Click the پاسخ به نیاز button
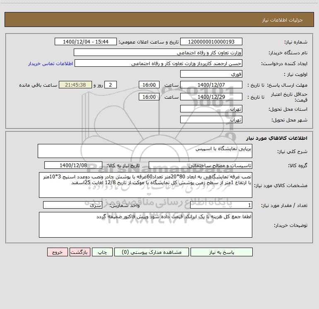This screenshot has height=309, width=319. tap(222, 252)
